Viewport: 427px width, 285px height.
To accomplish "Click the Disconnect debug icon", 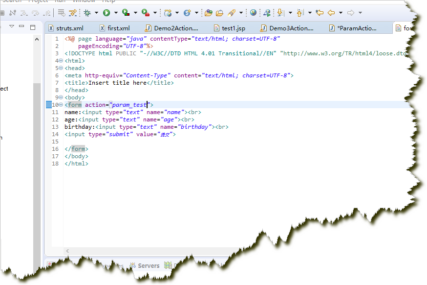I will point(13,13).
